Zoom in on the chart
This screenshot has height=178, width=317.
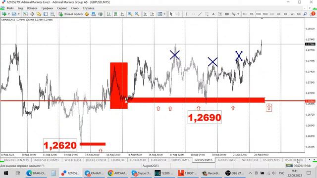click(130, 14)
